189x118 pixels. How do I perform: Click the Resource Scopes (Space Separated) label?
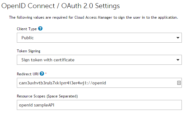pyautogui.click(x=47, y=96)
